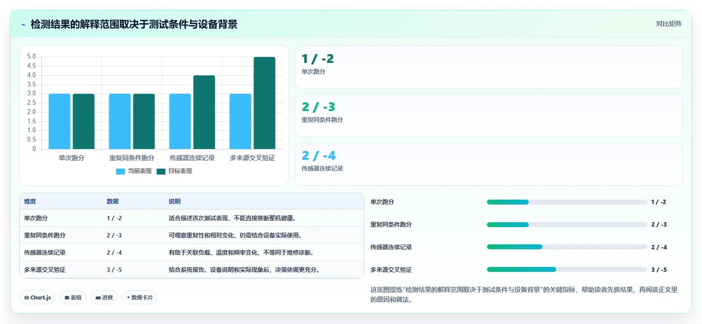702x324 pixels.
Task: Click the title 检测结果的解释范围取决于测试条件与设备背景
Action: [x=134, y=24]
